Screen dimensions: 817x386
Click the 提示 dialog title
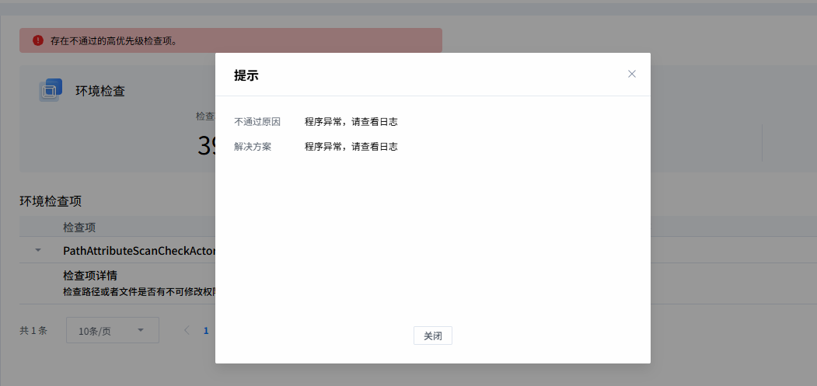246,75
